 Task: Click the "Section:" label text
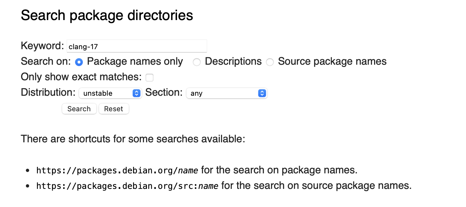pos(164,93)
